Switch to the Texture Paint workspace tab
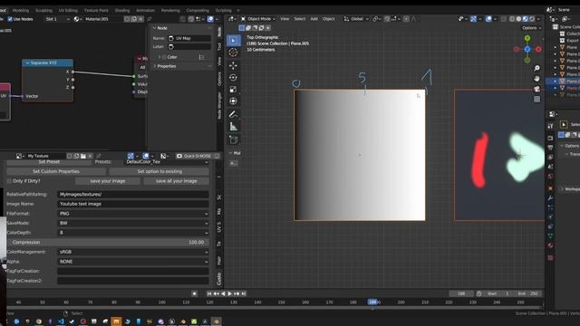This screenshot has width=580, height=326. coord(96,10)
